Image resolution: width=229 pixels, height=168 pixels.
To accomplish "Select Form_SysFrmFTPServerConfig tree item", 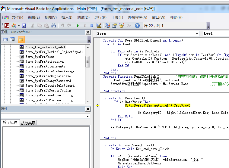I will pyautogui.click(x=49, y=100).
